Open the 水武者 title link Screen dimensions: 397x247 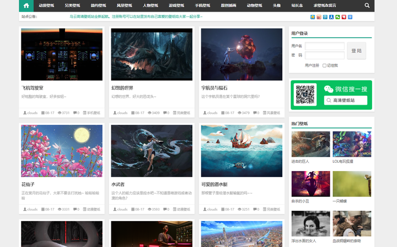118,184
